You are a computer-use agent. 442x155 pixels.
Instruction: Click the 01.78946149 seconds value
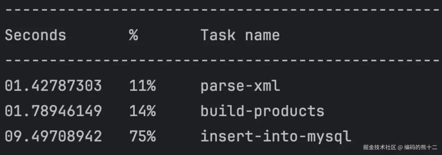click(53, 111)
